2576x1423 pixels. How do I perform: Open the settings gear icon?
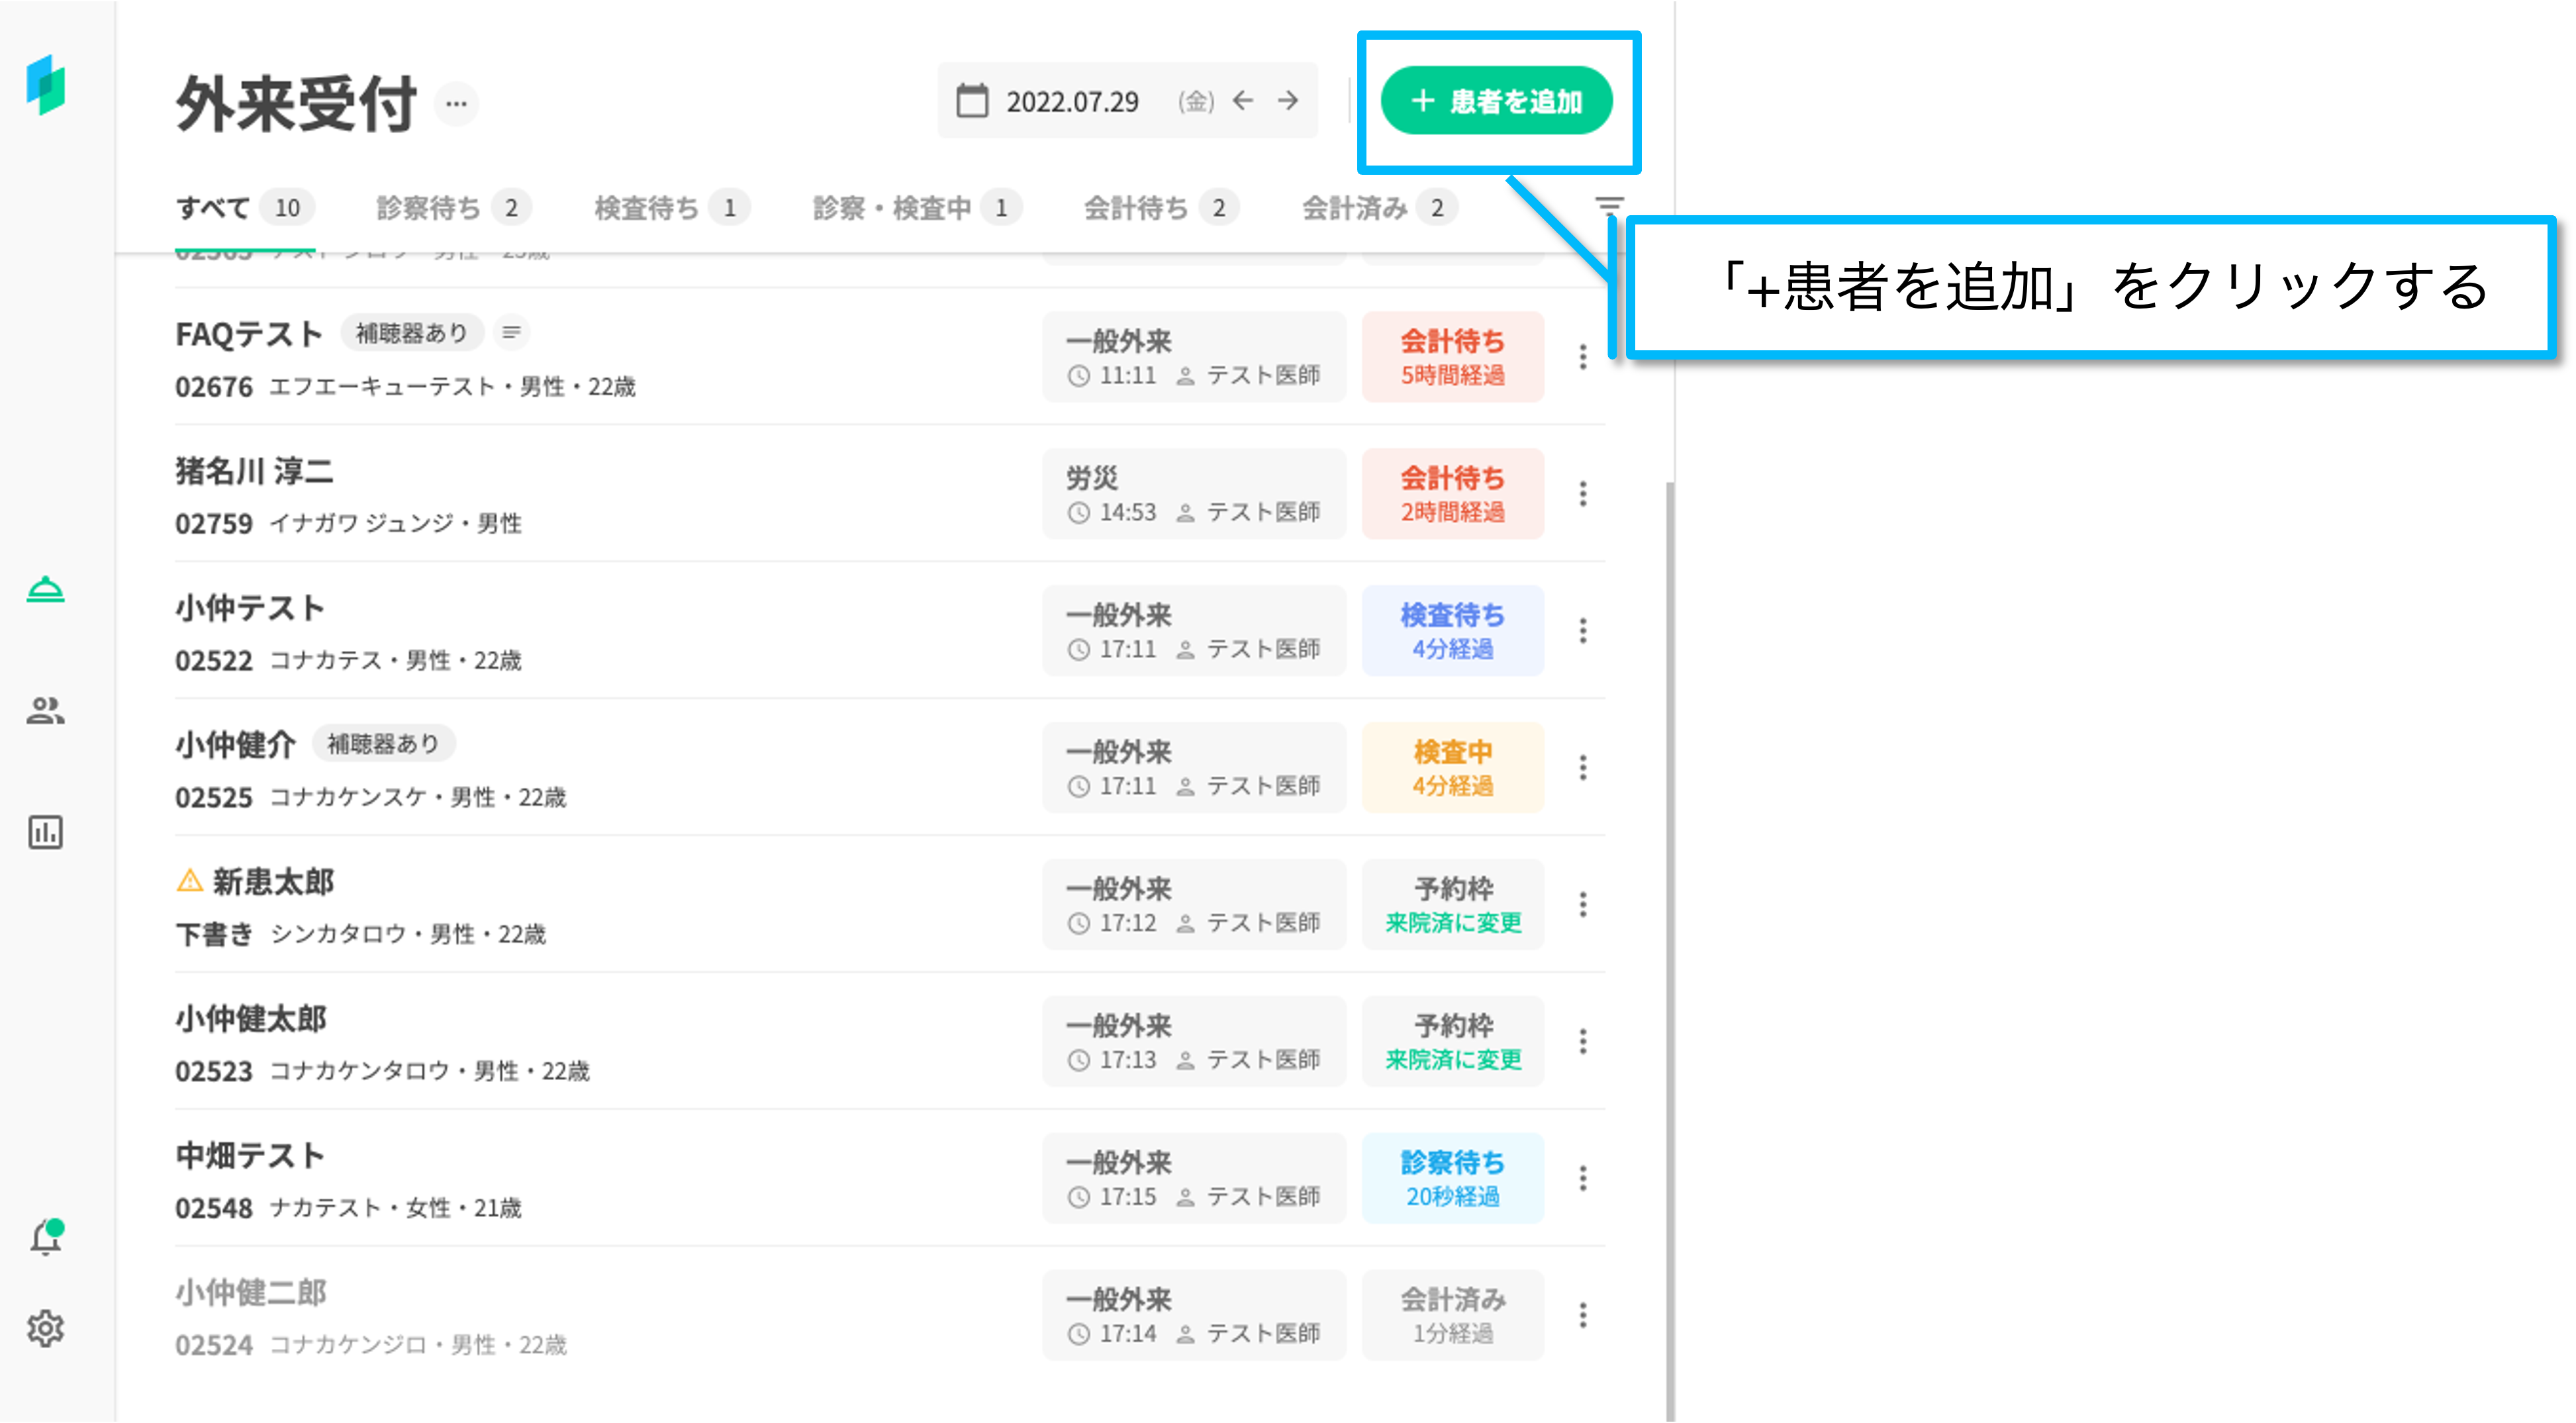tap(46, 1329)
